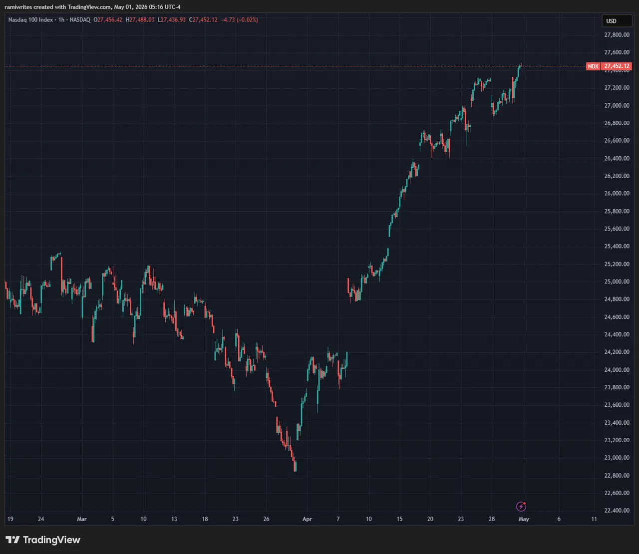Click the 24,000.00 price axis label

(x=617, y=370)
